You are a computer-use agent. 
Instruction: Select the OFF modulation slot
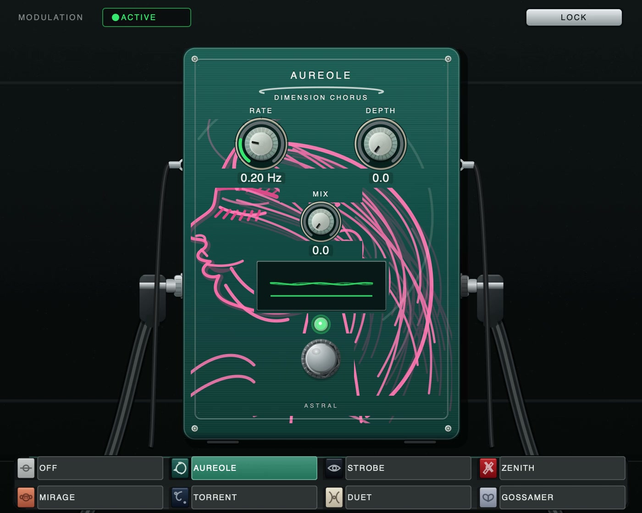(100, 468)
